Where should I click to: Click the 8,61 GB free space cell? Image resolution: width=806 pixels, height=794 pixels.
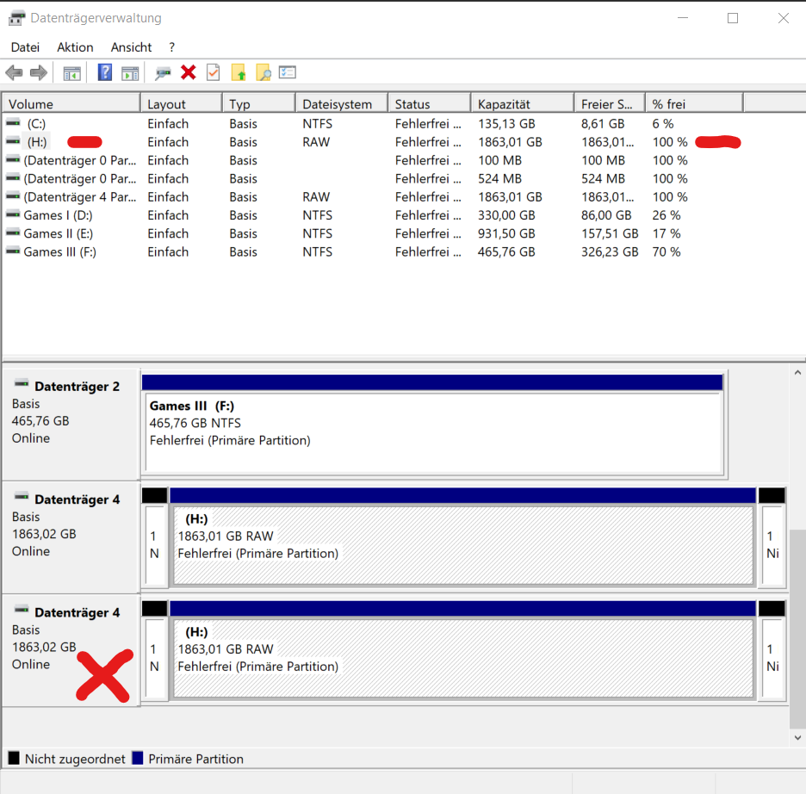pos(603,124)
